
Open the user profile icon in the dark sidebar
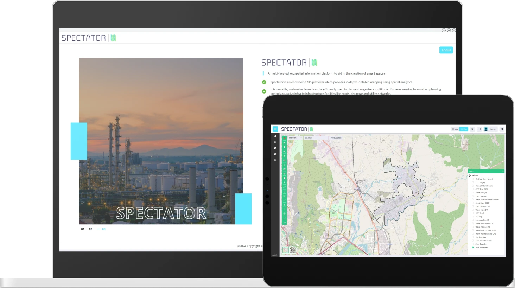275,148
